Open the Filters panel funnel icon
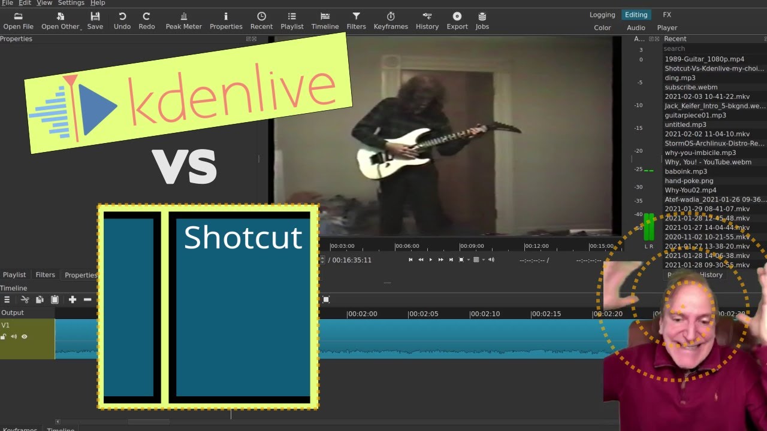The width and height of the screenshot is (767, 431). click(x=356, y=20)
